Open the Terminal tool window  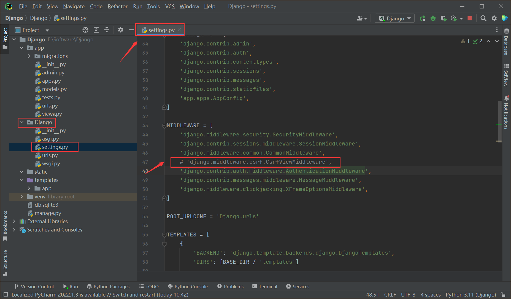point(265,287)
